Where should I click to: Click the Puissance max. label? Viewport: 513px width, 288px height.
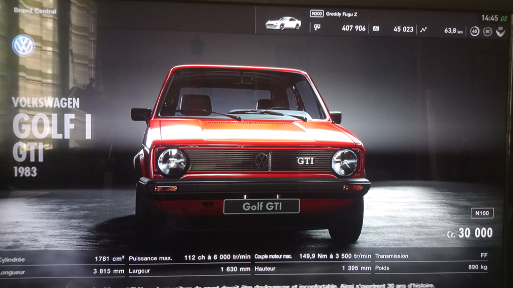(x=150, y=258)
